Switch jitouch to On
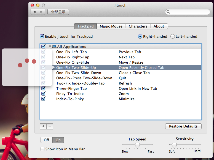The height and width of the screenshot is (160, 214). [58, 140]
